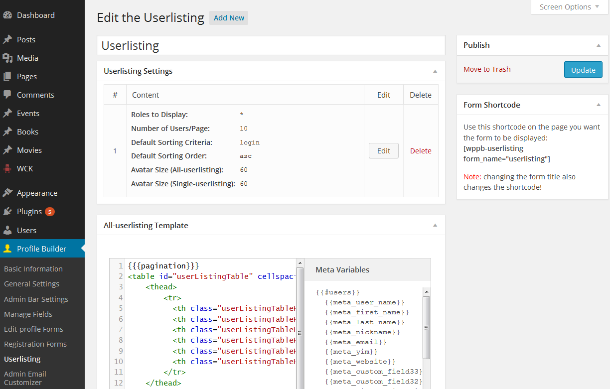
Task: Click the {{meta_user_name}} variable
Action: [x=365, y=302]
